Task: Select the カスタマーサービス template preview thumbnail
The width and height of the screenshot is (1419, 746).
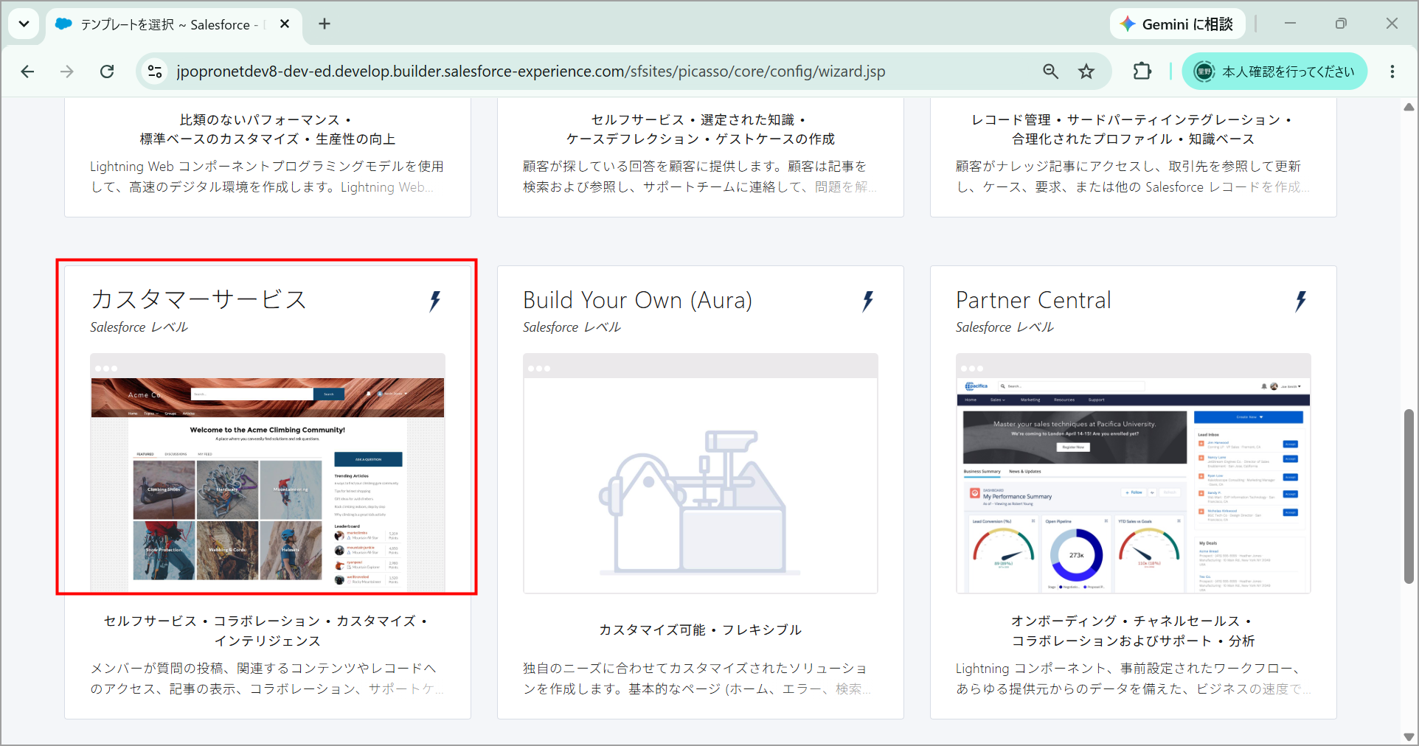Action: click(x=268, y=473)
